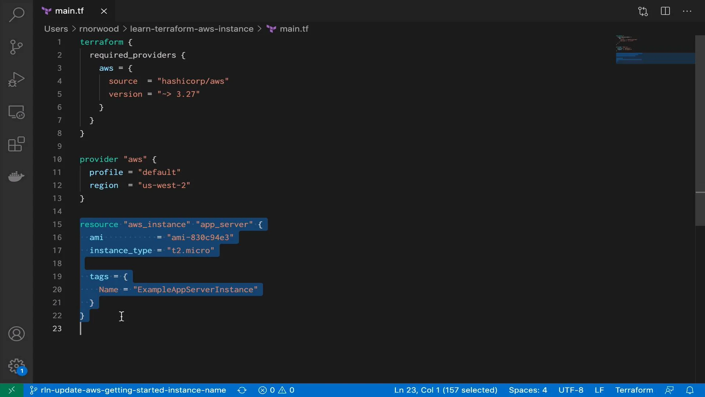Click the "aws_instance" resource type string
This screenshot has height=397, width=705.
click(x=157, y=224)
